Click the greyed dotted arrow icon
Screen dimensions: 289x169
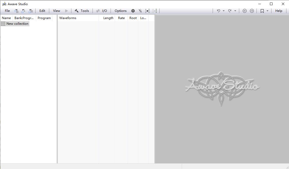pyautogui.click(x=155, y=11)
